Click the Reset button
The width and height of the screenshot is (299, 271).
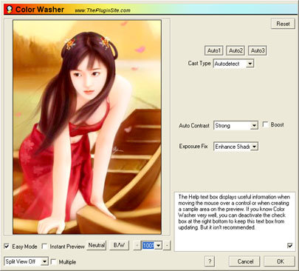(283, 24)
